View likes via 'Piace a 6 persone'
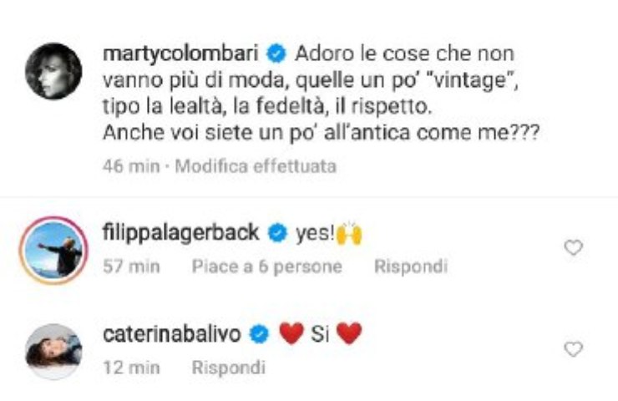 267,266
